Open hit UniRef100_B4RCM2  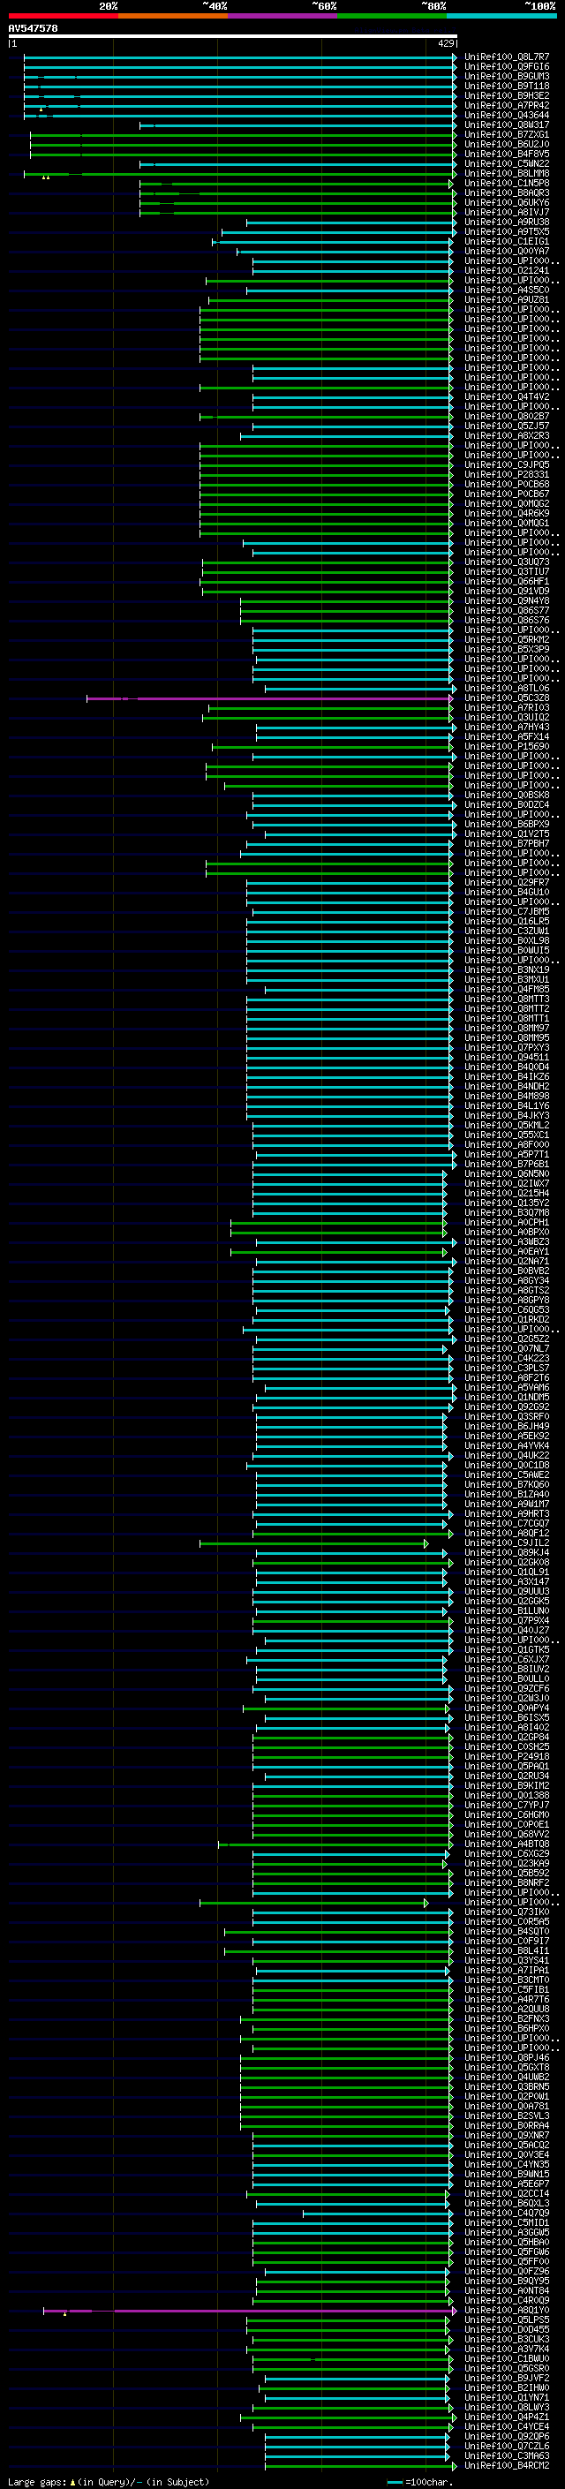[x=506, y=2466]
